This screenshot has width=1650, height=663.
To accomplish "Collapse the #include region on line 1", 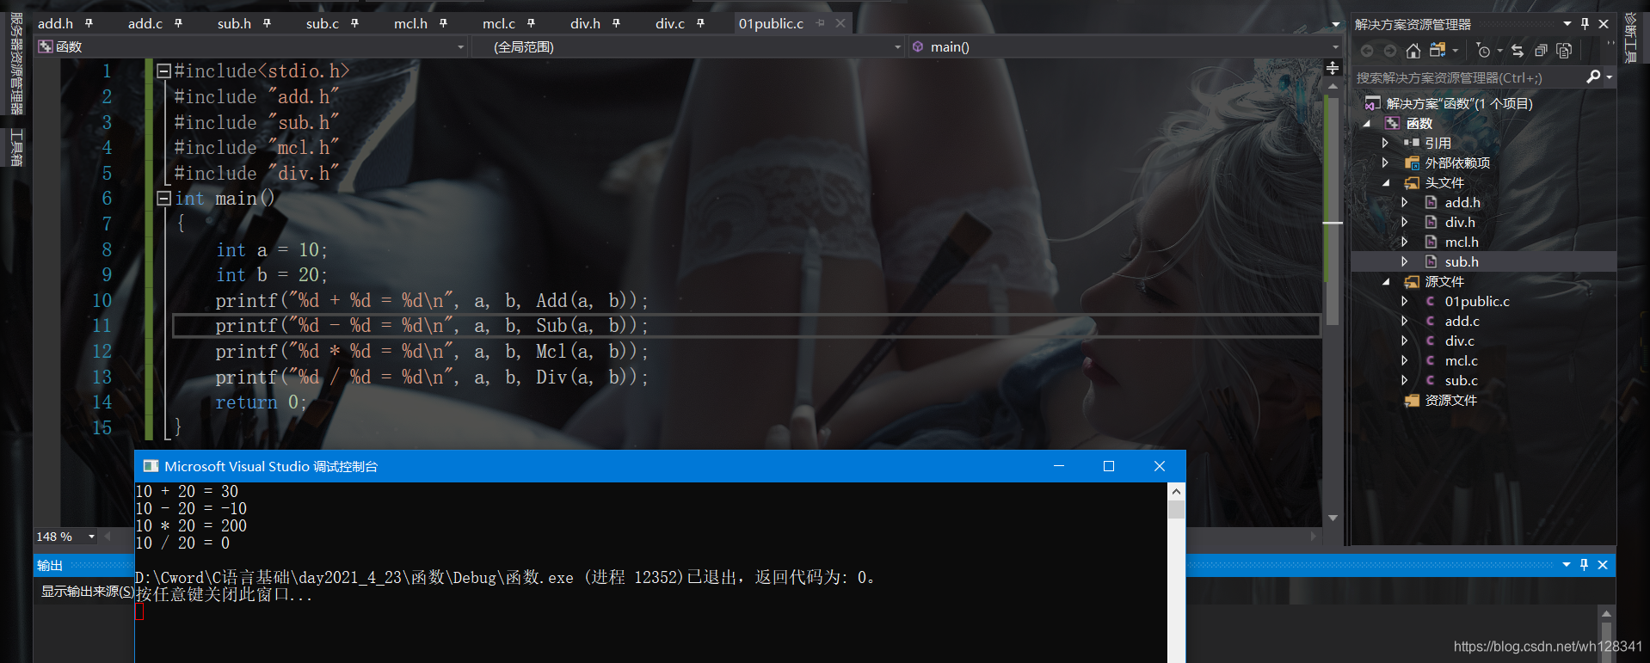I will click(x=163, y=71).
